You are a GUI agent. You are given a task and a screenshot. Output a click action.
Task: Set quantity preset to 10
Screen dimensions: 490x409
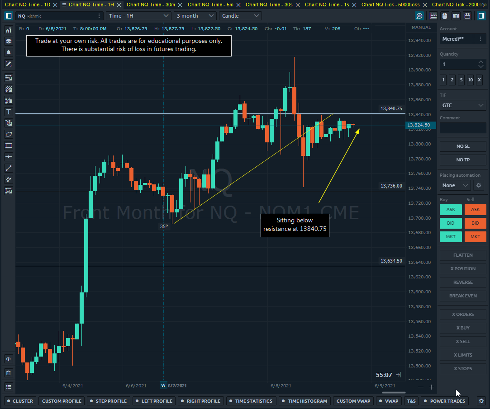[470, 80]
